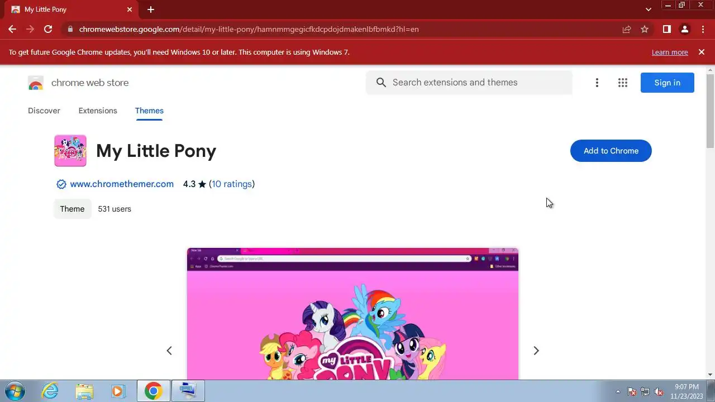
Task: Open the on-screen keyboard taskbar item
Action: 188,391
